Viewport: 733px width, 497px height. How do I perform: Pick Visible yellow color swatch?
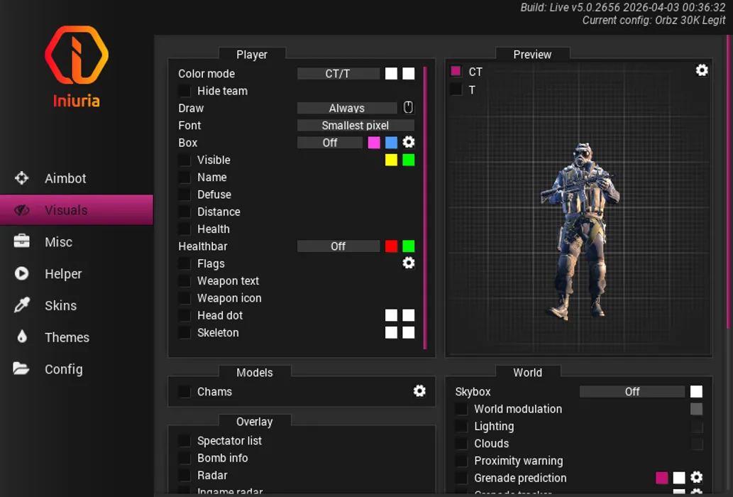pyautogui.click(x=391, y=160)
